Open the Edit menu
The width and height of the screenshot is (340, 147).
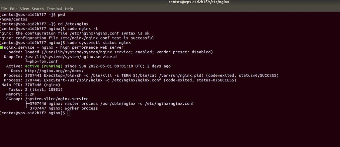[x=13, y=9]
